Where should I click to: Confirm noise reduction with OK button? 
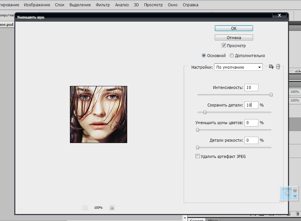(234, 28)
